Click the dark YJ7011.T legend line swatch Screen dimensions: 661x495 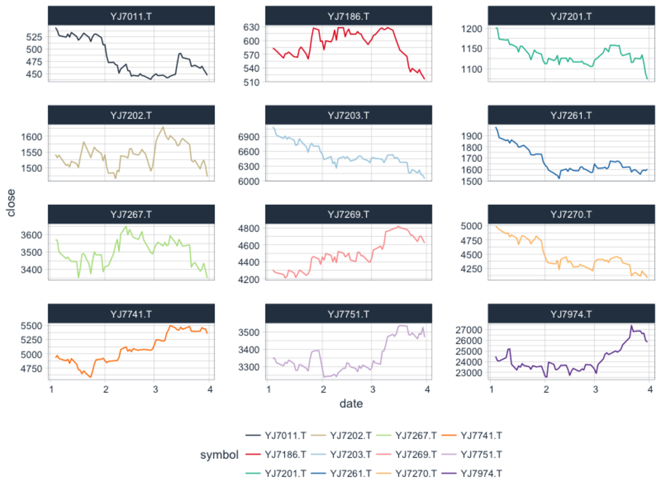click(x=253, y=436)
